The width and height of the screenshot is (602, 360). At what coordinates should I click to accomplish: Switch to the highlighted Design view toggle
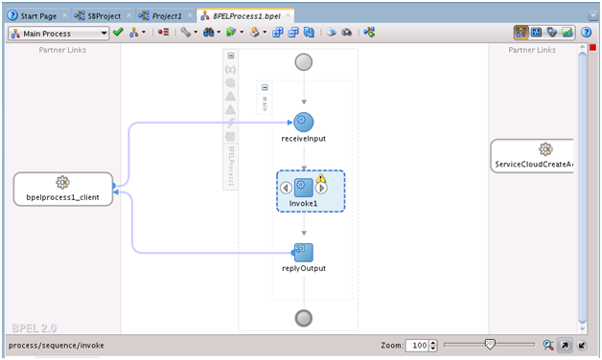521,33
